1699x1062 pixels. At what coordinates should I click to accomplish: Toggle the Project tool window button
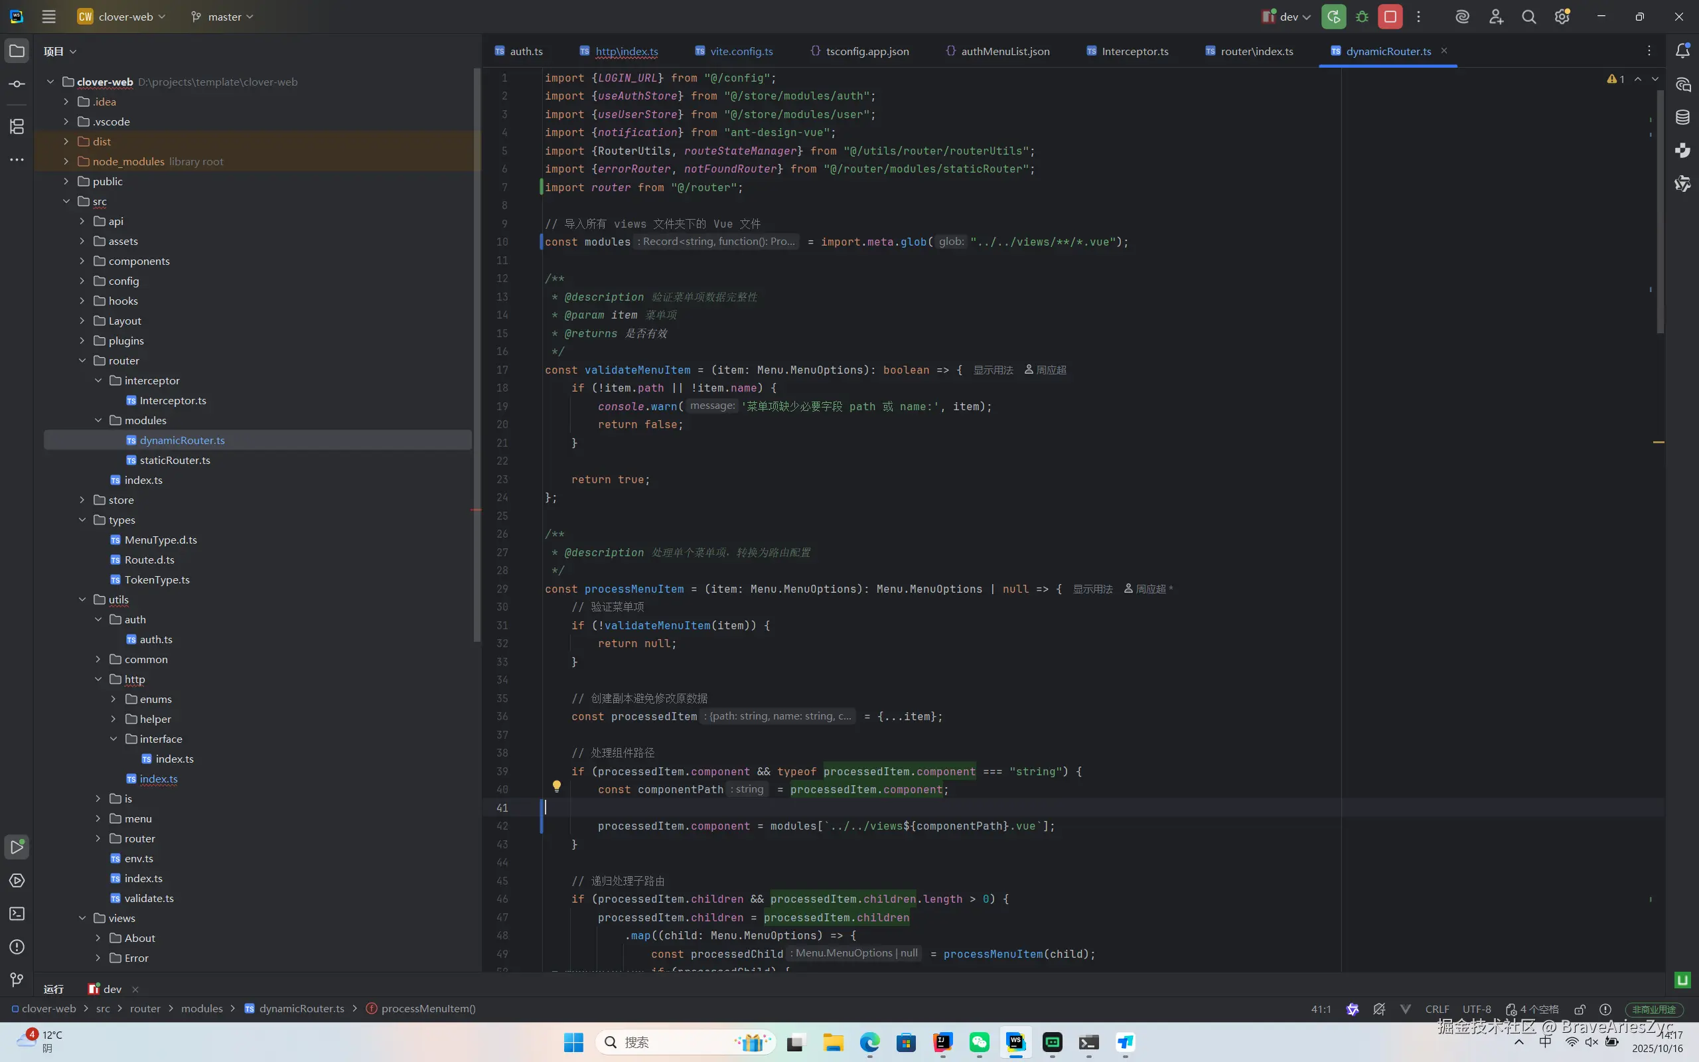point(17,50)
